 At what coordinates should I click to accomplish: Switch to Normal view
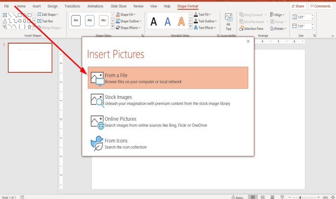tap(253, 197)
